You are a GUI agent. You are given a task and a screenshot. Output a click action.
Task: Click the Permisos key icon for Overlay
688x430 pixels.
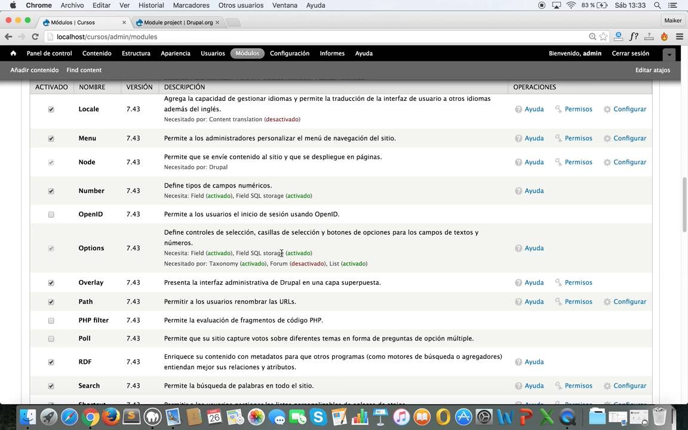coord(558,282)
